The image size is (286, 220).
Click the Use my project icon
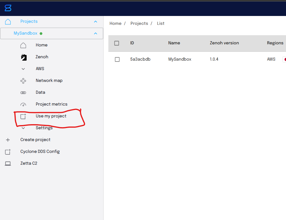pyautogui.click(x=23, y=117)
